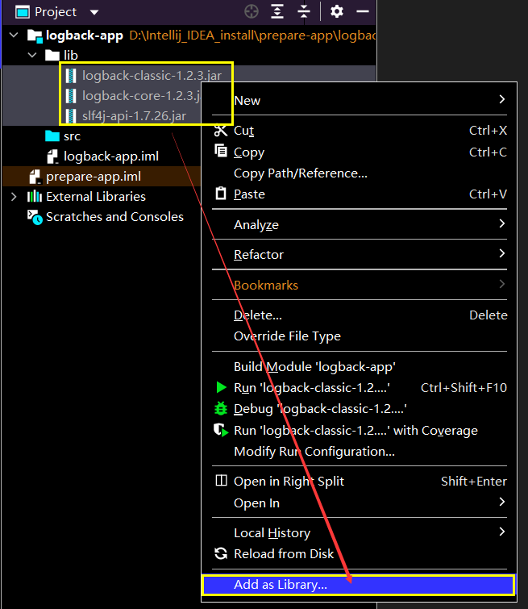Choose Copy from context menu
The height and width of the screenshot is (609, 528).
359,152
